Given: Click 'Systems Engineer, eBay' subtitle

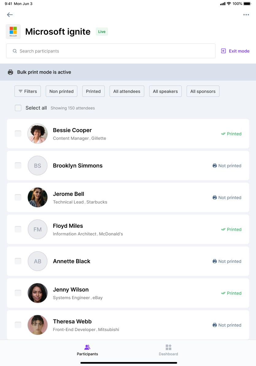Looking at the screenshot, I should (x=78, y=298).
